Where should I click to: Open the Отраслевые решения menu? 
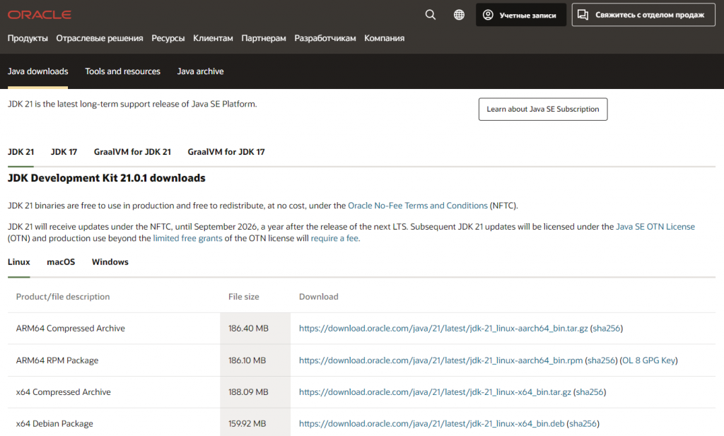100,38
